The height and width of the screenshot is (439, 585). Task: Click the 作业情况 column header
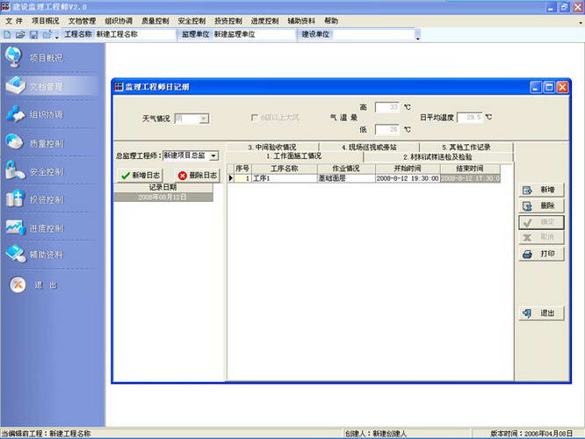[346, 169]
